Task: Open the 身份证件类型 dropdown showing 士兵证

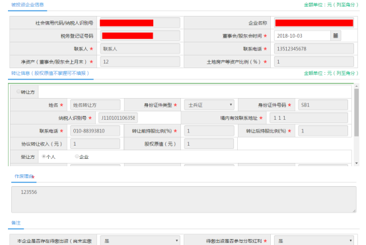Action: [x=209, y=105]
